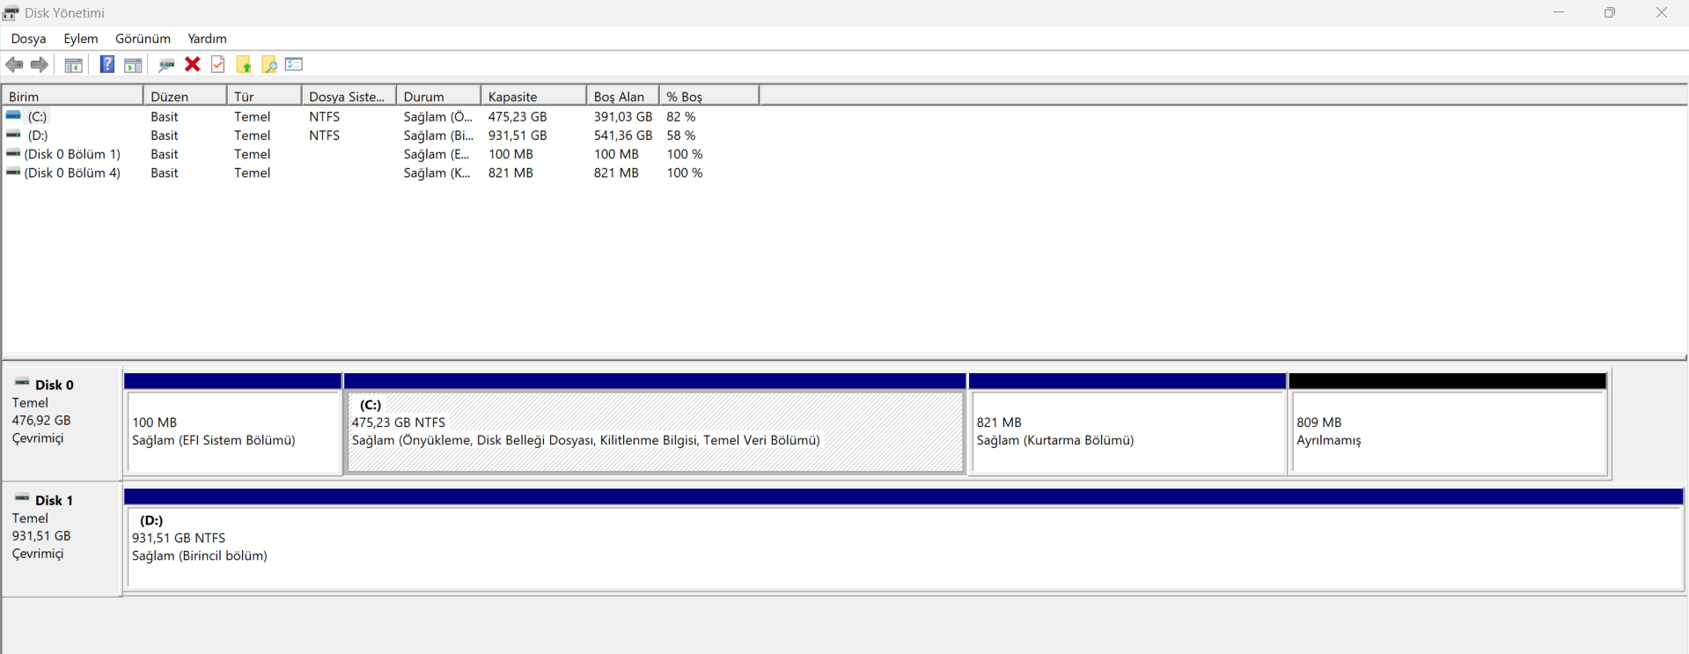The image size is (1689, 654).
Task: Click the rescan disks drive icon
Action: click(x=165, y=64)
